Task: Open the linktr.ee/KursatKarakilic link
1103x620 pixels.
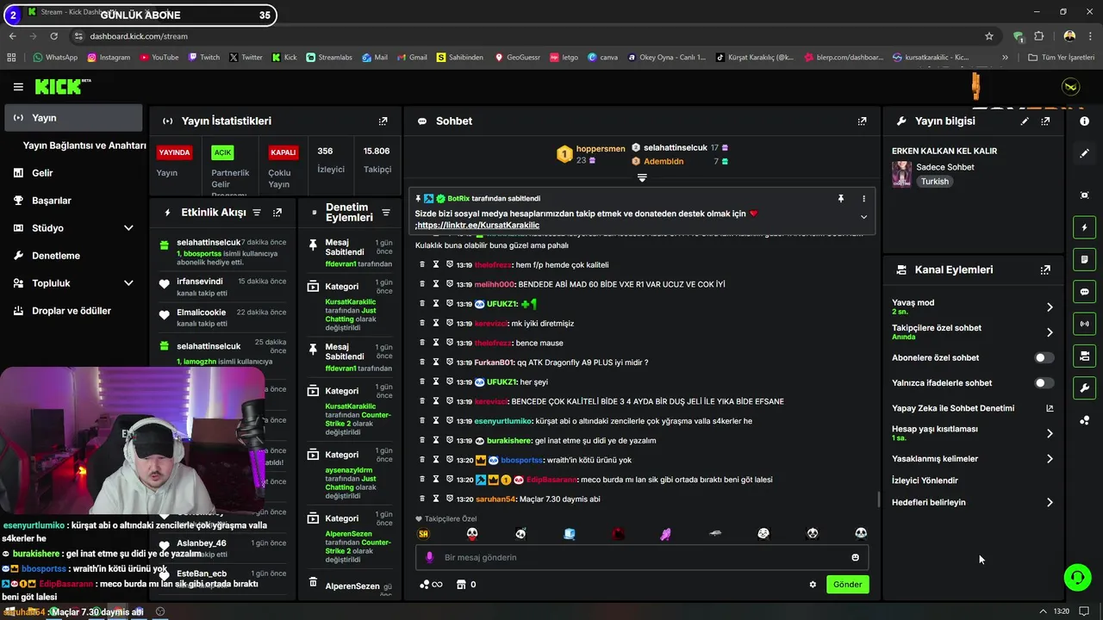Action: (x=478, y=226)
